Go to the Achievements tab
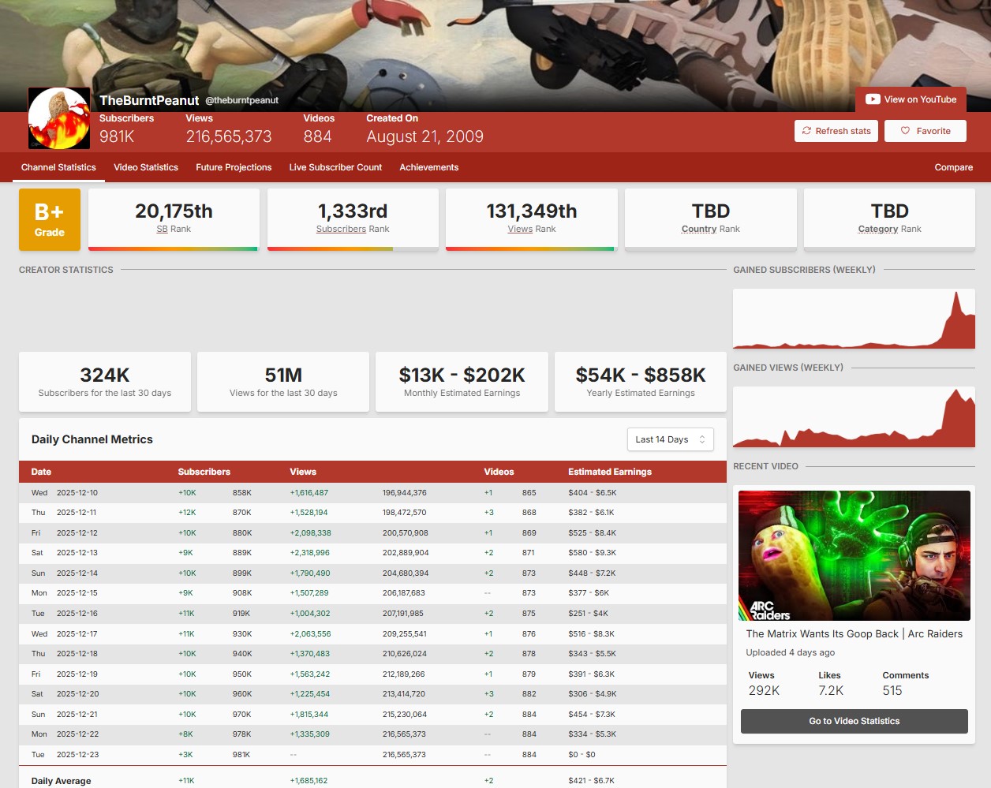991x788 pixels. coord(428,167)
